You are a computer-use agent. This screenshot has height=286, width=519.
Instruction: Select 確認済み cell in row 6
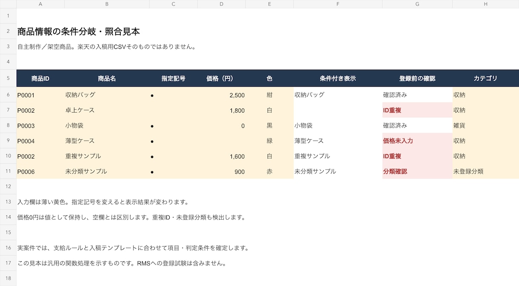click(x=417, y=95)
